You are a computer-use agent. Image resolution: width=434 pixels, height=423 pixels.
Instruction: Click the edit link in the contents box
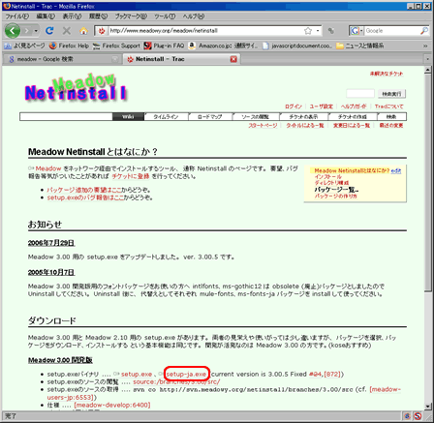tap(396, 171)
